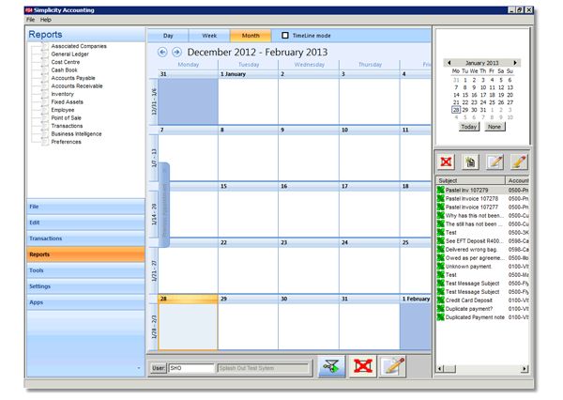Click the notepad edit icon above Subject list
The height and width of the screenshot is (400, 563).
[495, 162]
